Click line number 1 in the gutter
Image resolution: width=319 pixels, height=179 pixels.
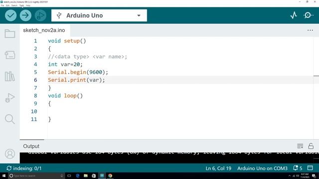[x=35, y=41]
